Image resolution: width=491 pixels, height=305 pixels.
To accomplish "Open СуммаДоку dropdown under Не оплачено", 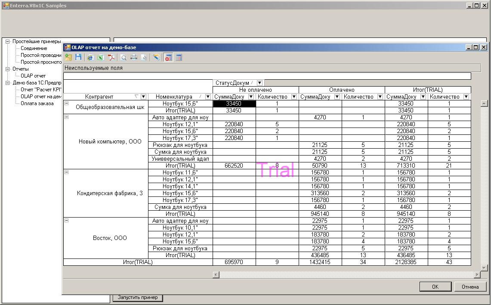I will 251,96.
